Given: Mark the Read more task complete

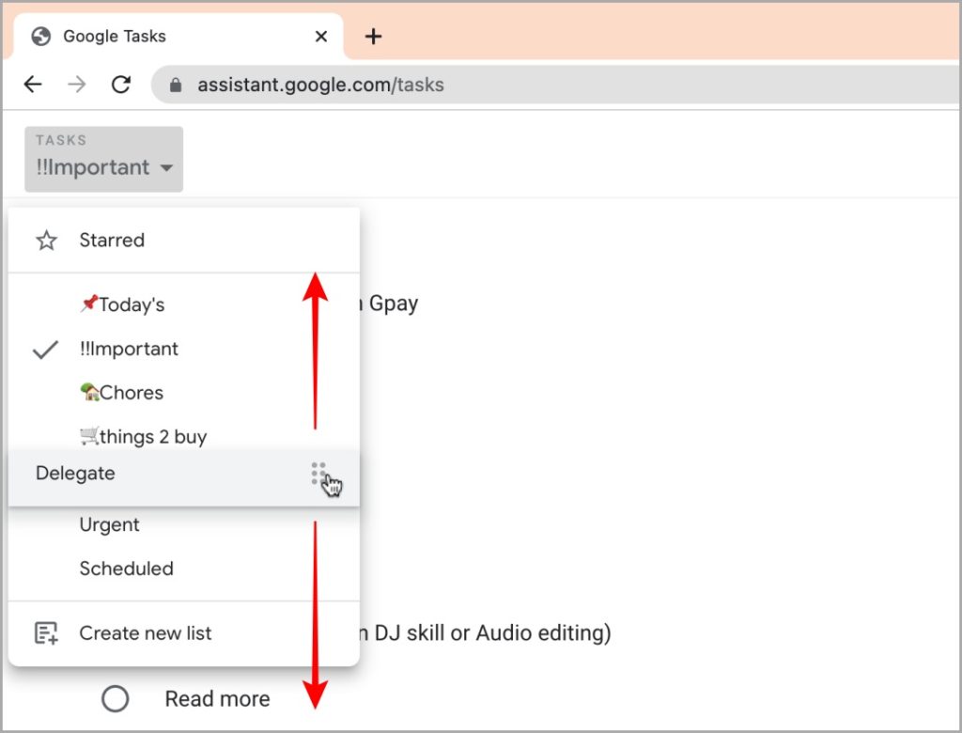Looking at the screenshot, I should point(115,698).
